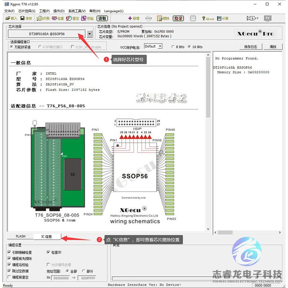Run the 查空 blank check tool
288x288 pixels.
coord(73,18)
